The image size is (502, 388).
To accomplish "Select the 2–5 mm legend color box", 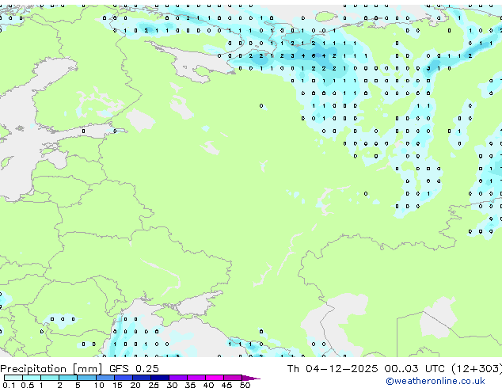I will click(68, 378).
